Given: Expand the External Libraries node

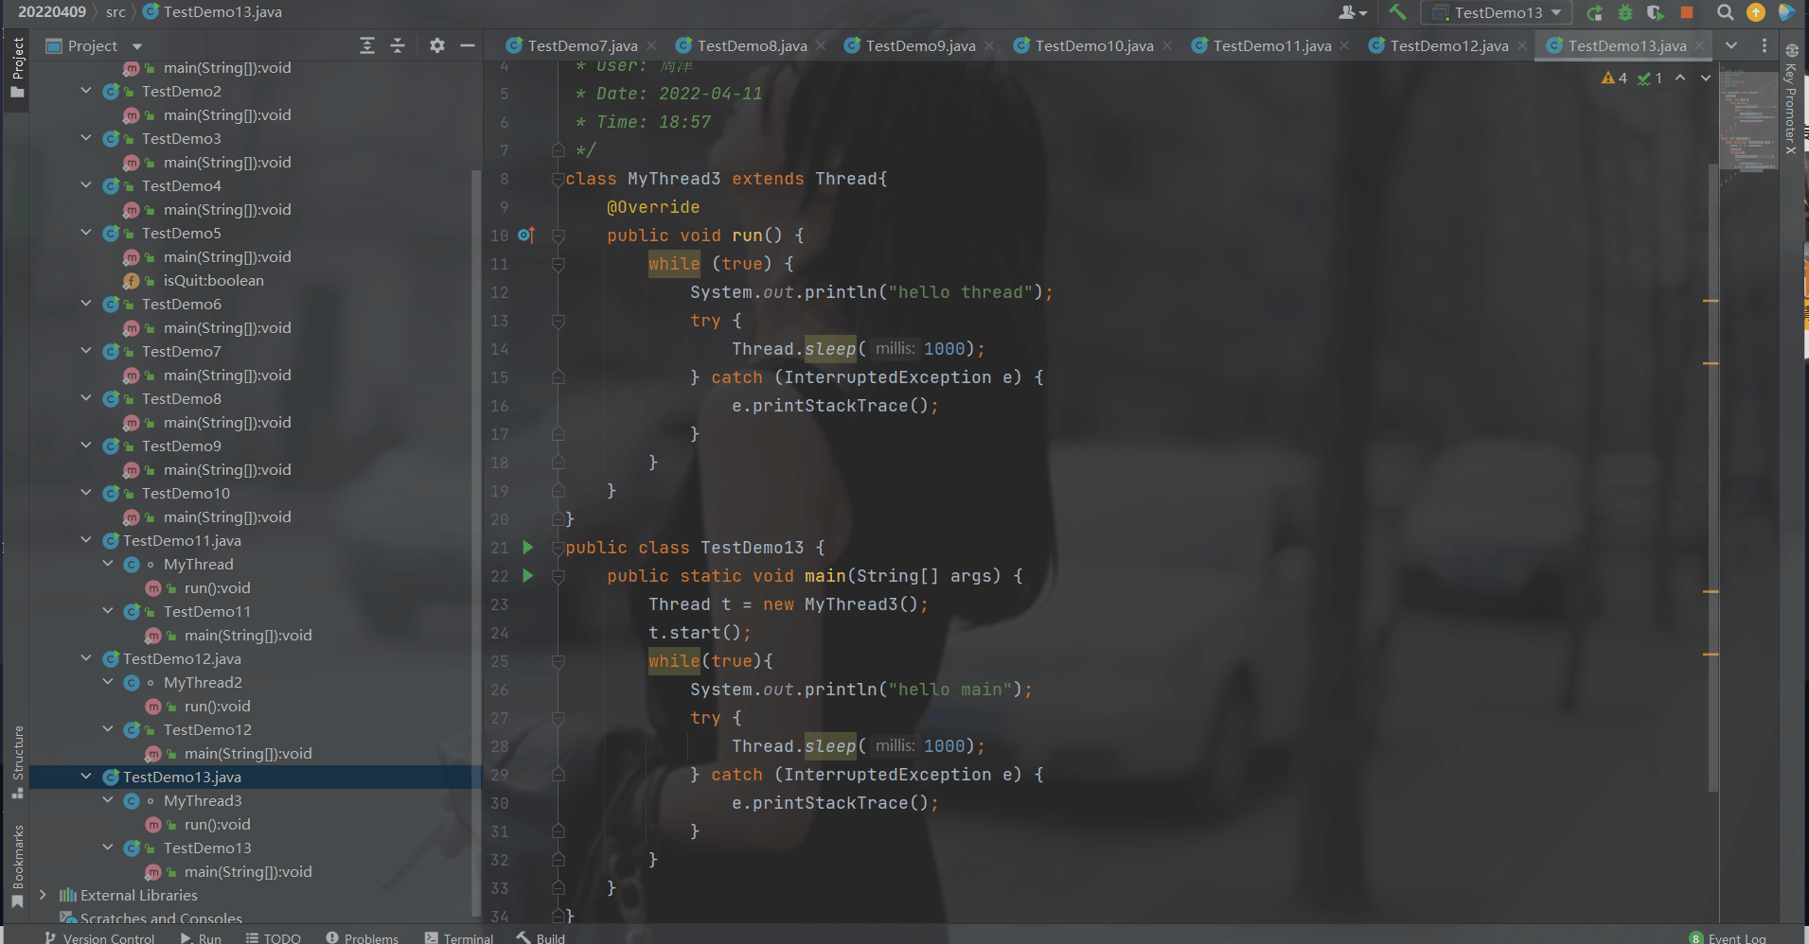Looking at the screenshot, I should (x=43, y=895).
